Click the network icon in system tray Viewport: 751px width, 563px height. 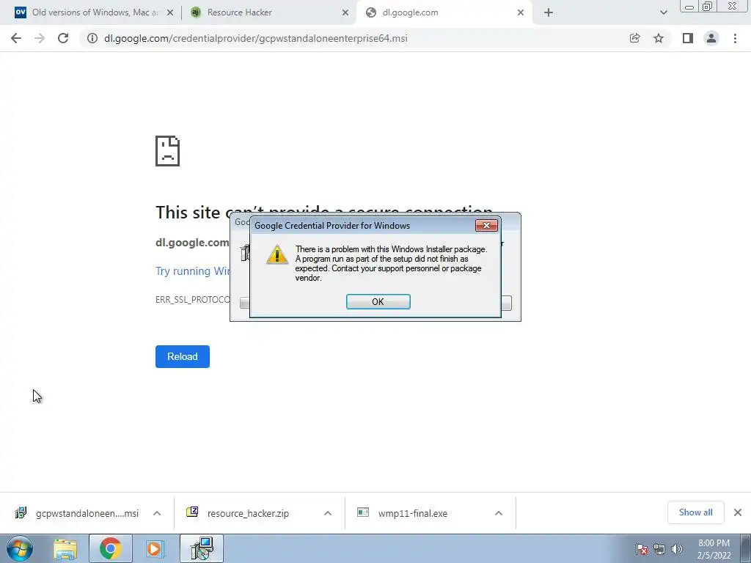[x=659, y=549]
